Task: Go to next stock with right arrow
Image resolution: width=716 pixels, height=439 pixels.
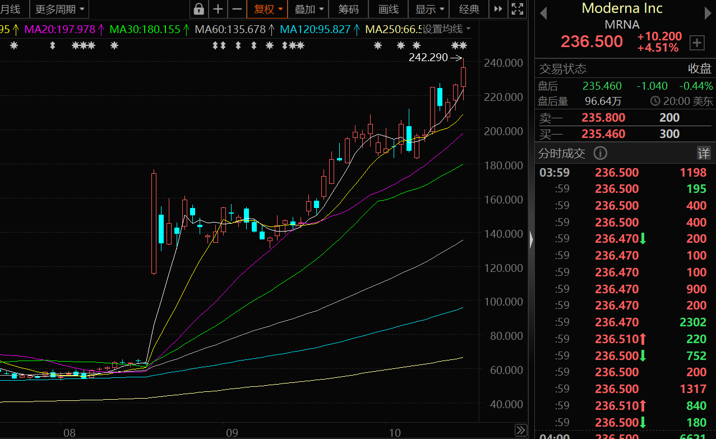Action: click(708, 13)
